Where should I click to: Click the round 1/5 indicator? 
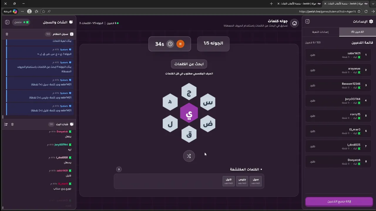click(x=213, y=43)
